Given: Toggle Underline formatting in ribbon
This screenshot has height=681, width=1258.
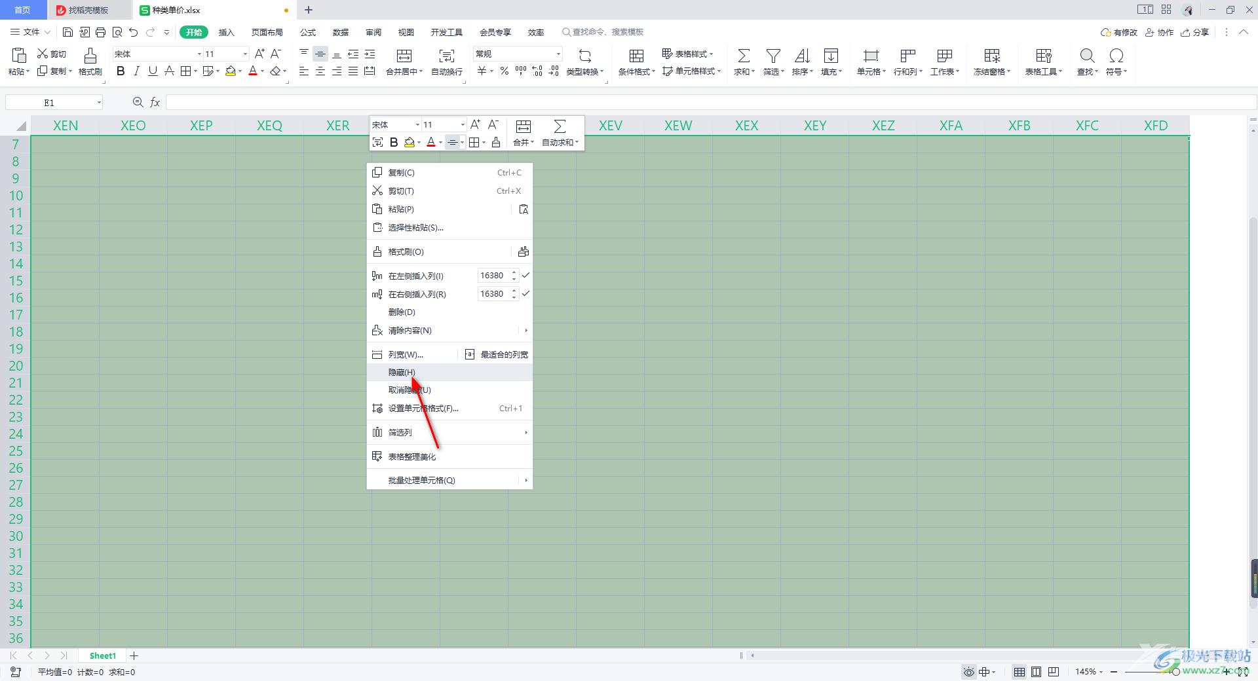Looking at the screenshot, I should pyautogui.click(x=153, y=71).
